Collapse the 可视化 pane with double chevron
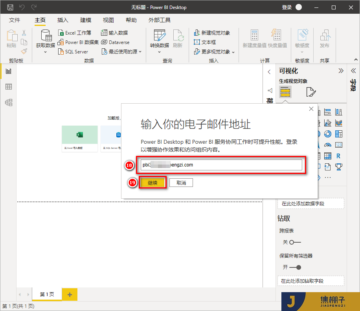The image size is (360, 311). [341, 71]
